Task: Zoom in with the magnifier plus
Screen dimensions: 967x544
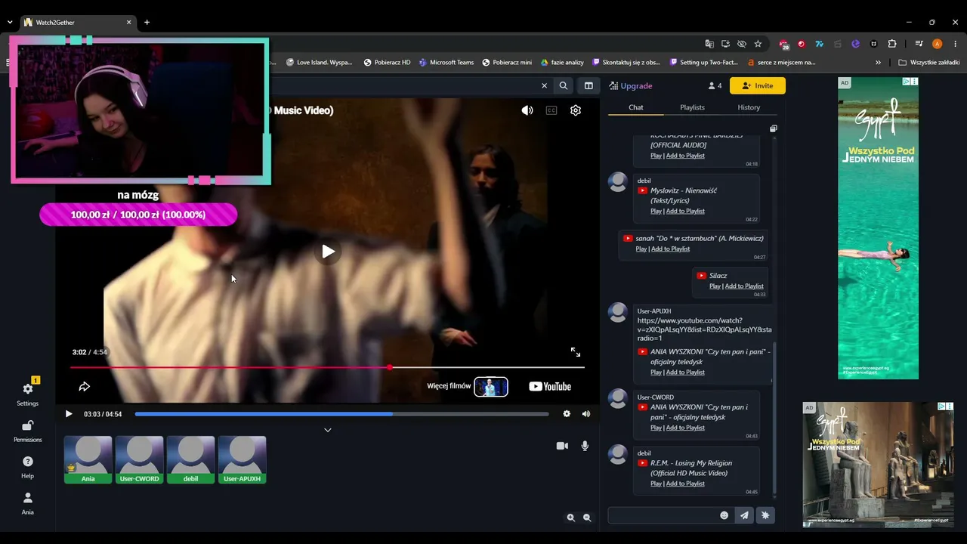Action: 571,518
